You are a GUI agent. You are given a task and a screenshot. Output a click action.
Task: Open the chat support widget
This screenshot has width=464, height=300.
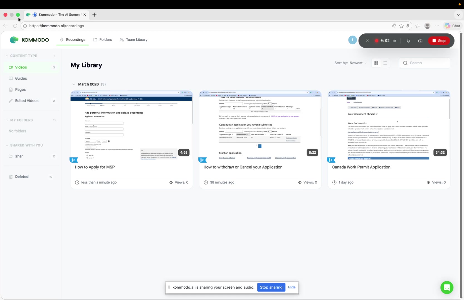coord(447,287)
